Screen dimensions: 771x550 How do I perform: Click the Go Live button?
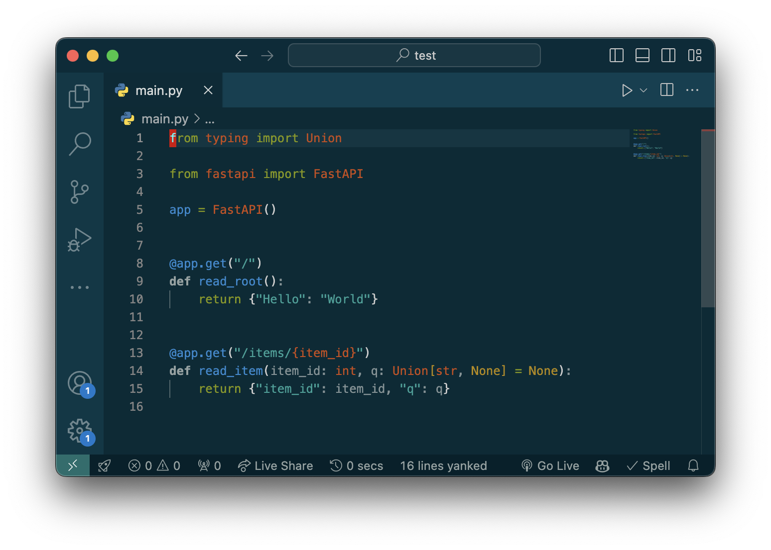pos(550,466)
